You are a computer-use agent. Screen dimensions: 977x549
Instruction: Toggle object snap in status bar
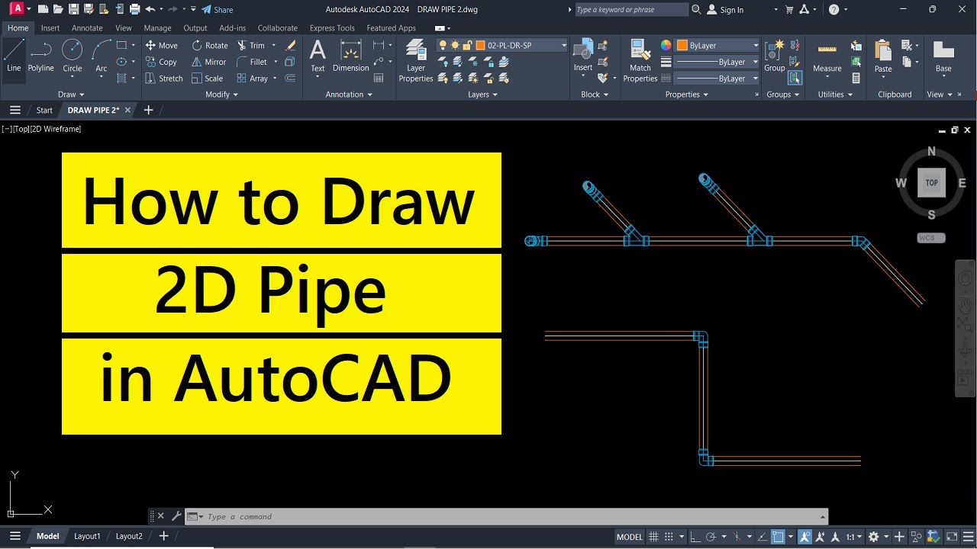[x=778, y=537]
